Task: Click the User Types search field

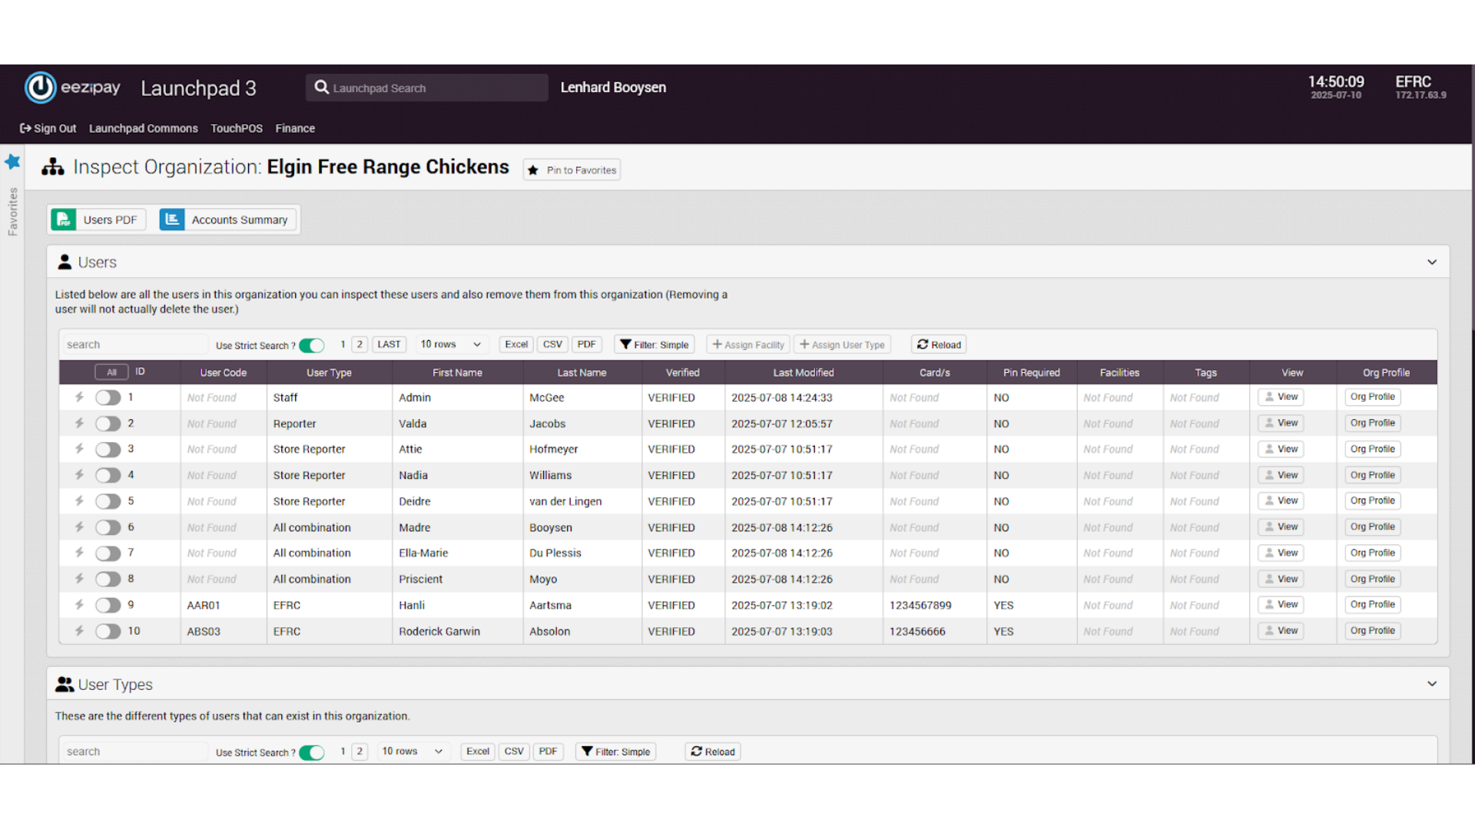Action: click(x=134, y=751)
